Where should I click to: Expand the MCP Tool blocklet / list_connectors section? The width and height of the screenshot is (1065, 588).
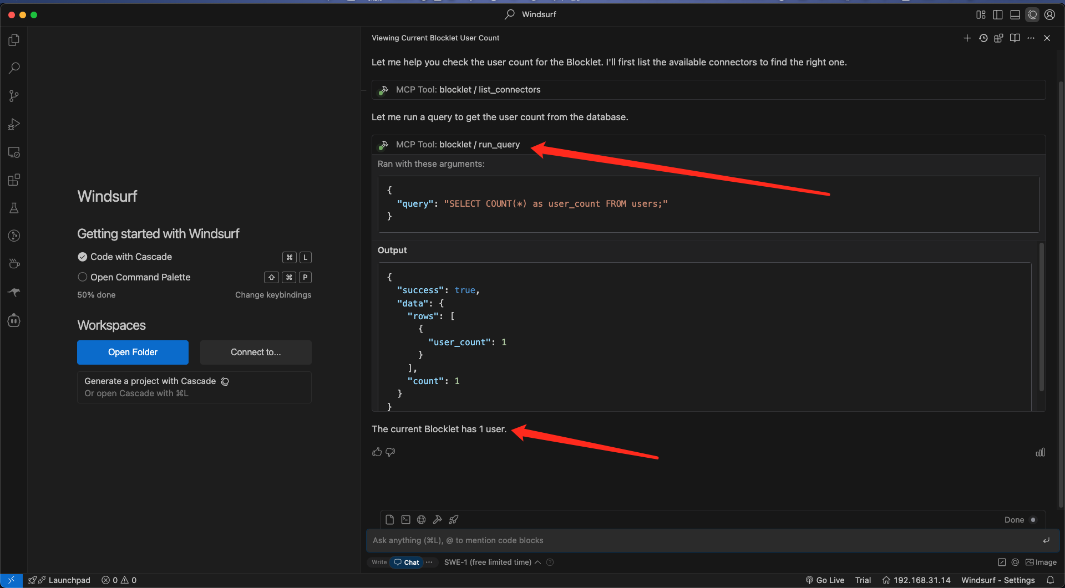pyautogui.click(x=468, y=90)
